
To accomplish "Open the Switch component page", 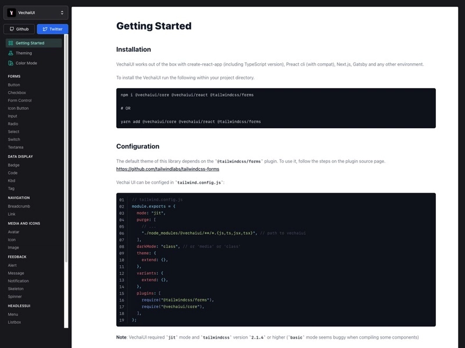I will [14, 139].
